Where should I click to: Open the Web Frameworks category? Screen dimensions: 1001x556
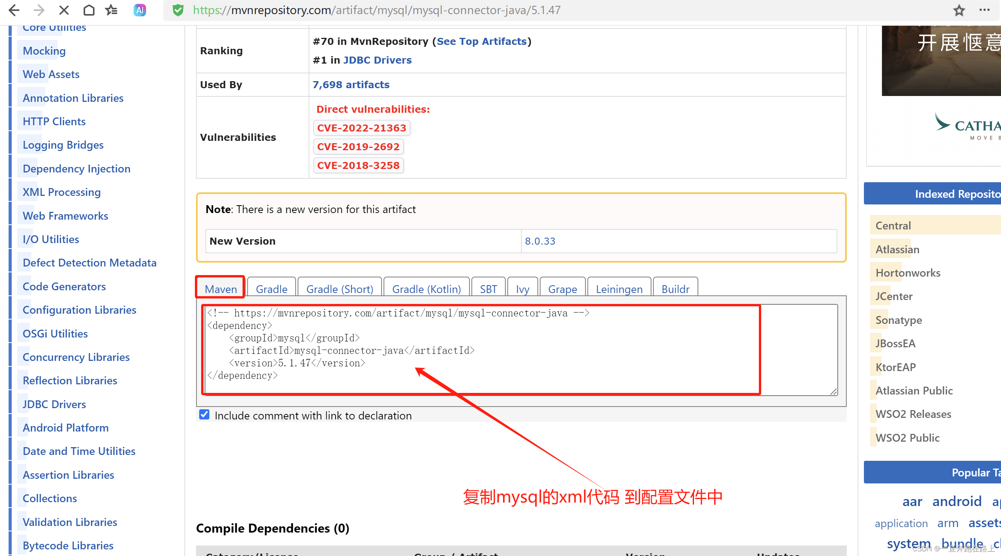[65, 216]
